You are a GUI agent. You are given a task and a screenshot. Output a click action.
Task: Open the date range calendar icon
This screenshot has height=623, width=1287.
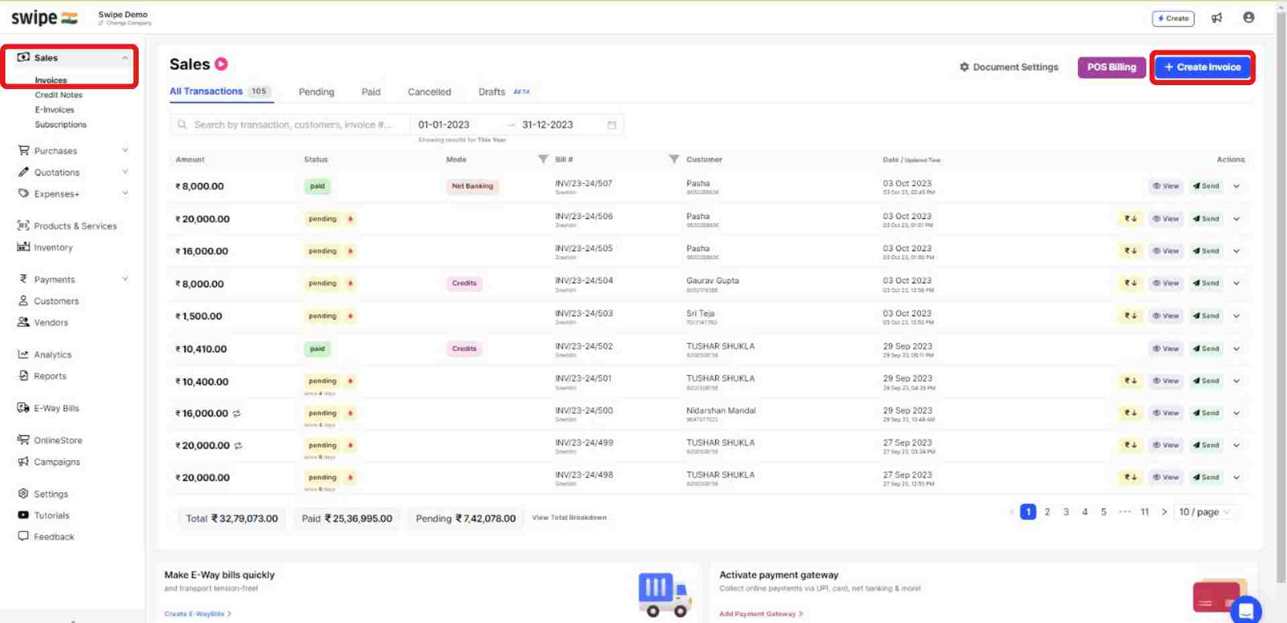(611, 125)
